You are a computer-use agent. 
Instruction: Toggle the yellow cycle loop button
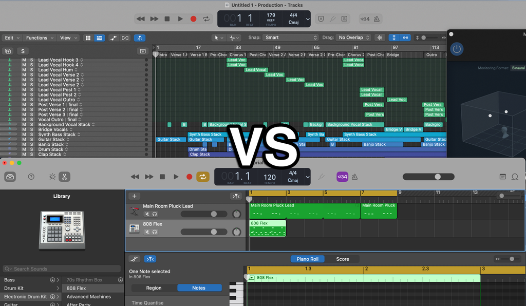tap(202, 177)
